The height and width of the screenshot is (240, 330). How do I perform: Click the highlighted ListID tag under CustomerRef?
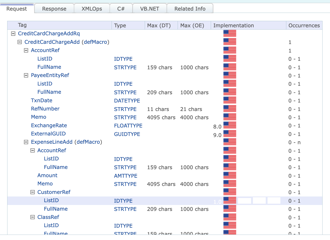(x=51, y=200)
